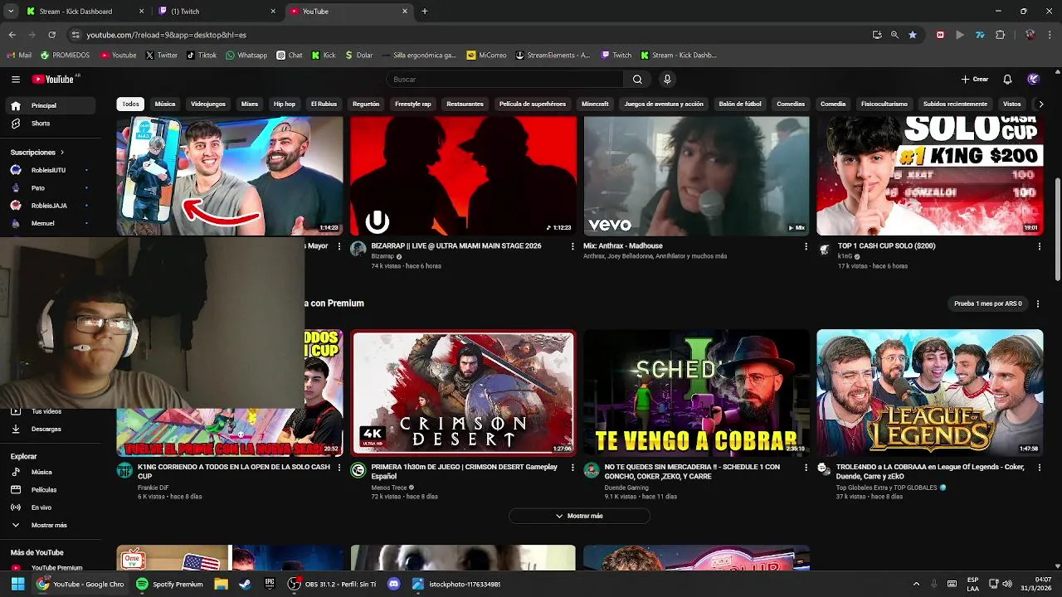This screenshot has height=597, width=1062.
Task: Open Crimson Desert video thumbnail
Action: click(463, 393)
